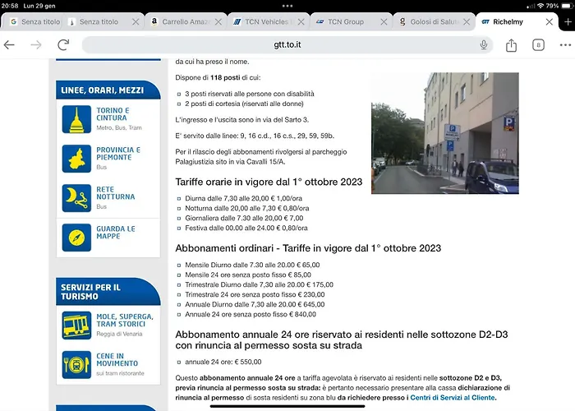Image resolution: width=575 pixels, height=411 pixels.
Task: Select the Cene in Movimento dining icon
Action: [x=76, y=365]
